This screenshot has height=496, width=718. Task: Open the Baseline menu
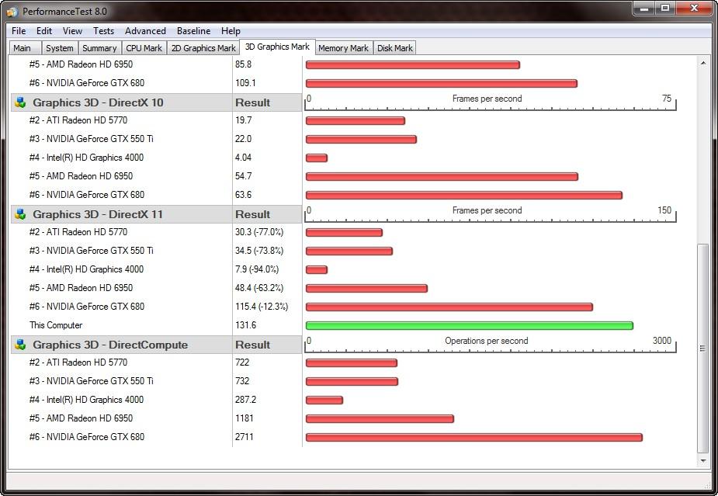pos(194,31)
